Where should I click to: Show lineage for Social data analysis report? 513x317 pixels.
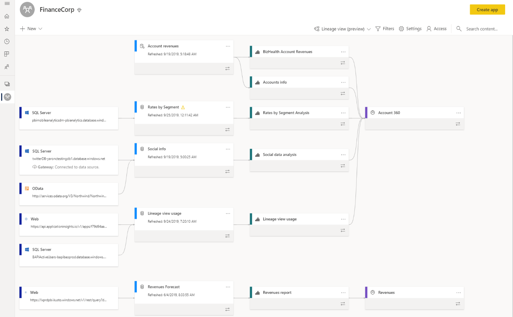tap(342, 166)
